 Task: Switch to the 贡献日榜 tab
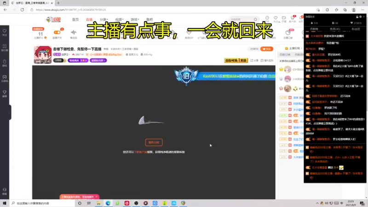coord(285,54)
